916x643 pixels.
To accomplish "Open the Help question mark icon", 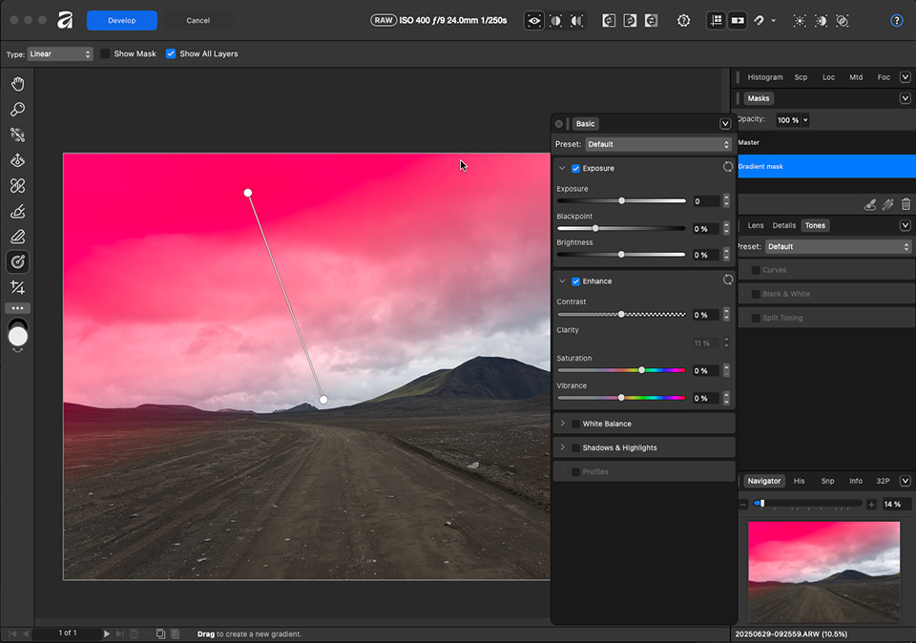I will 895,20.
